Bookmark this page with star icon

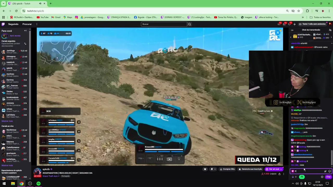click(x=299, y=11)
